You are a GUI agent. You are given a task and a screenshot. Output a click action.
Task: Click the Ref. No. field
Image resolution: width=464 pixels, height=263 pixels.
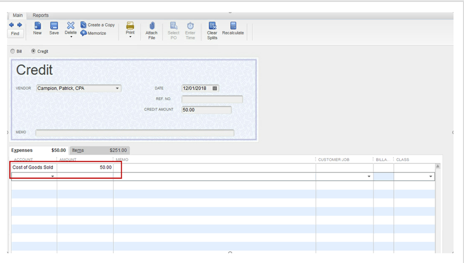point(212,99)
